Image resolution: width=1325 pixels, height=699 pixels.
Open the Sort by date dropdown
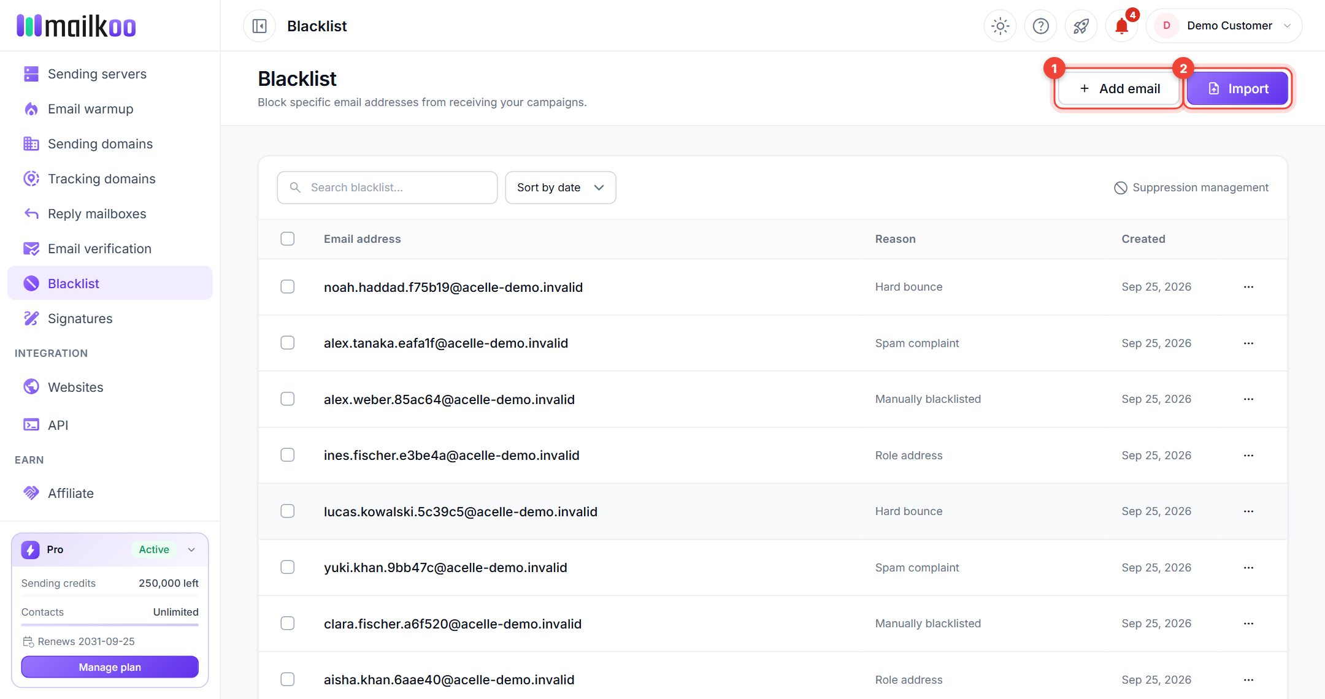pos(560,188)
